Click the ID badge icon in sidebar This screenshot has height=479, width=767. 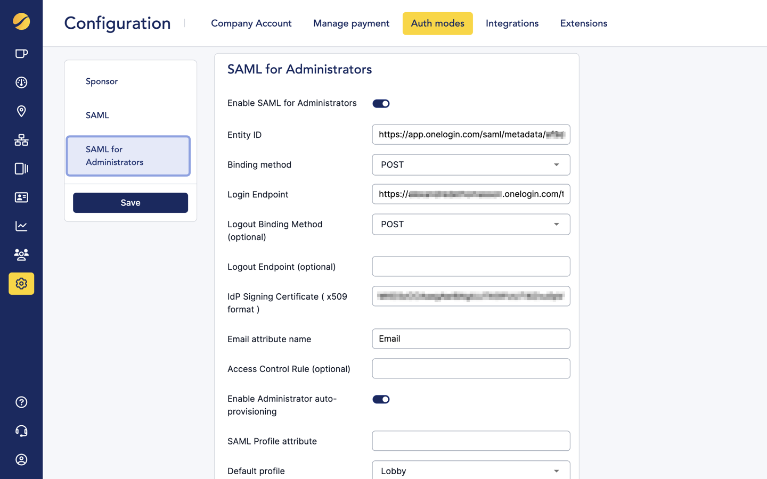pyautogui.click(x=21, y=197)
